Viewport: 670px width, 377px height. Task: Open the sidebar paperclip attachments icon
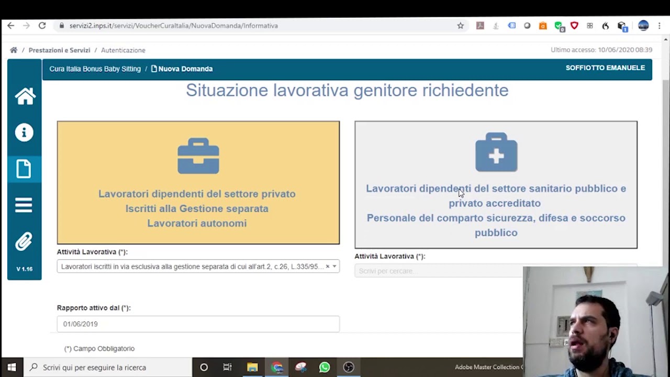point(24,241)
